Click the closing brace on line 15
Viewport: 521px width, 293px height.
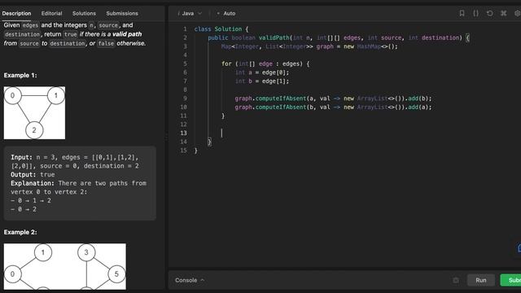pos(196,151)
